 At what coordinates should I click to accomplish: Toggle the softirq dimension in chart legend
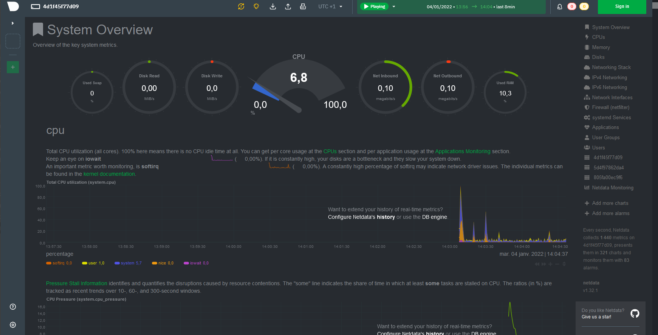(x=59, y=263)
